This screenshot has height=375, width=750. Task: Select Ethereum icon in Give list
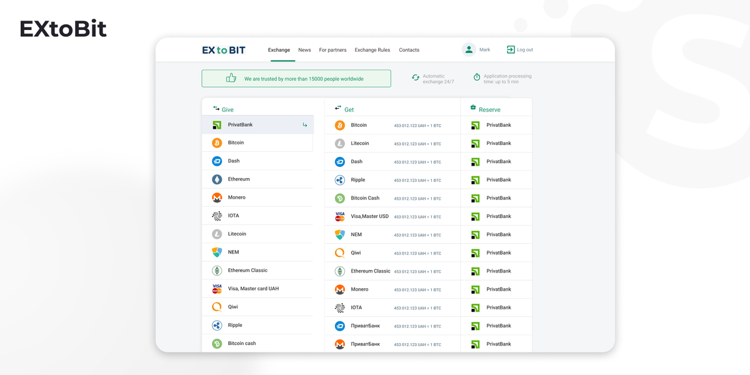[217, 179]
